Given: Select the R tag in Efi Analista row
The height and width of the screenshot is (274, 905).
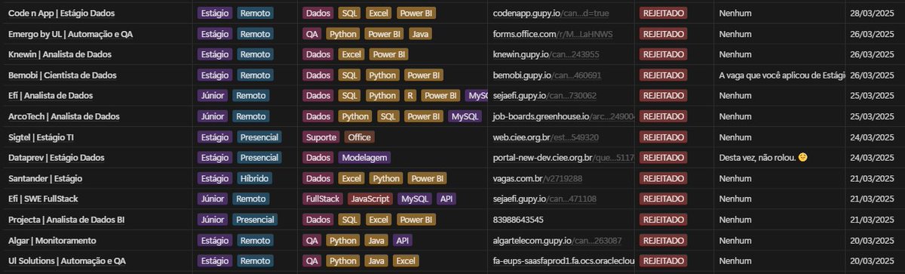Looking at the screenshot, I should pos(410,96).
